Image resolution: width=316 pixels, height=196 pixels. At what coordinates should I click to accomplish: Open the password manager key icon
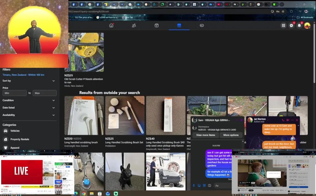point(278,11)
